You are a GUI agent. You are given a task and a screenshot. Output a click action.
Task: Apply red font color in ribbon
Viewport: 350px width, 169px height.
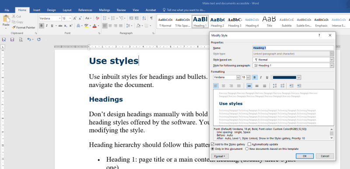point(94,26)
